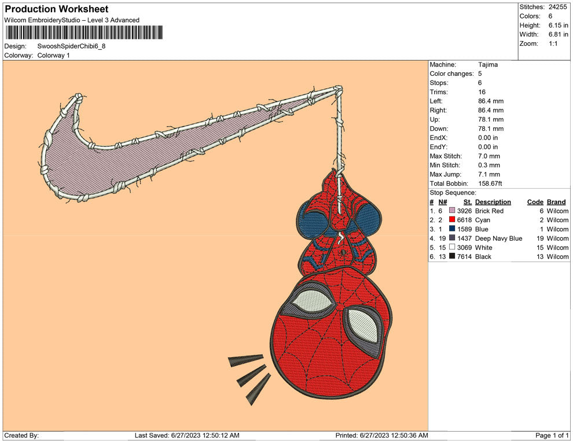573x441 pixels.
Task: Pick the Deep Navy Blue swatch
Action: (452, 238)
